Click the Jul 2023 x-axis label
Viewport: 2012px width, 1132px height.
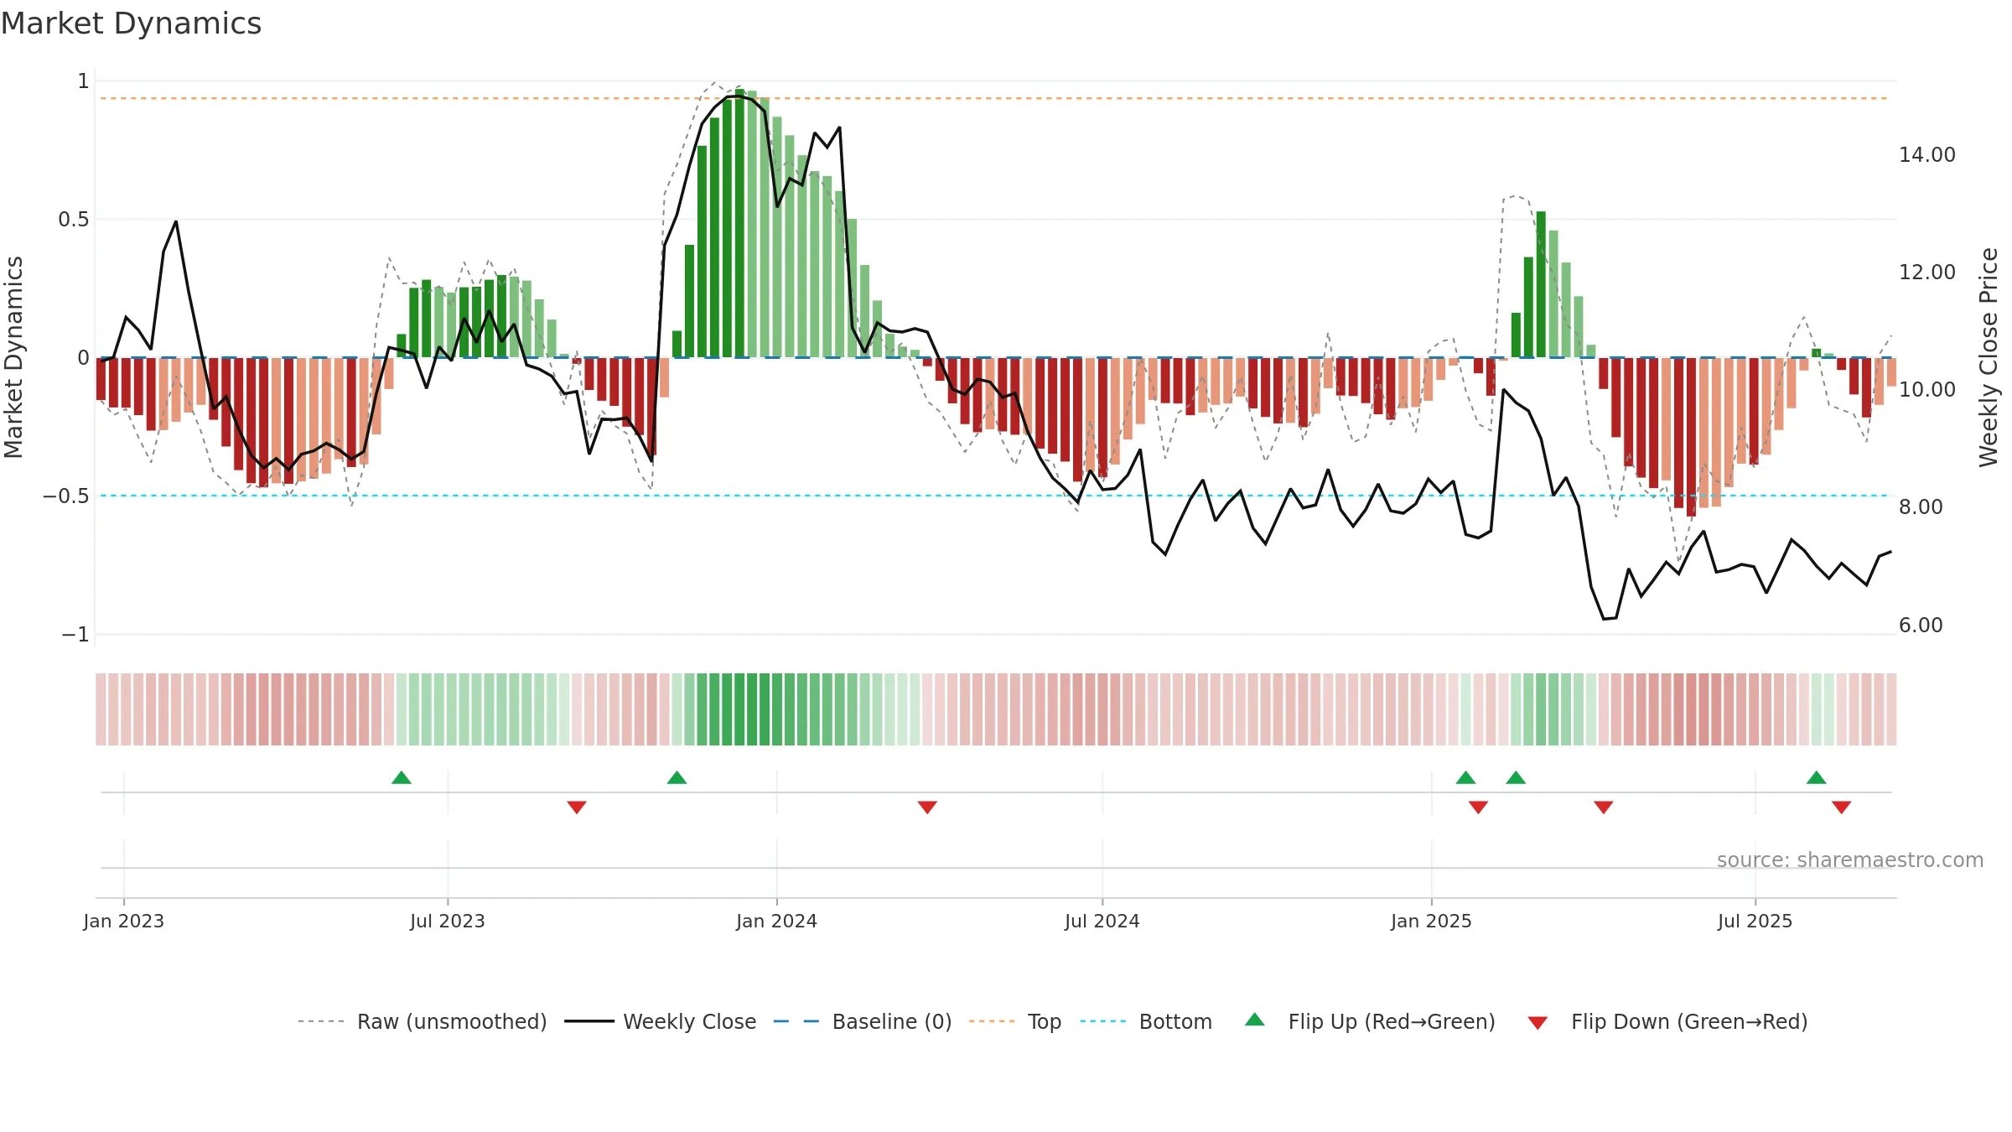click(x=448, y=921)
